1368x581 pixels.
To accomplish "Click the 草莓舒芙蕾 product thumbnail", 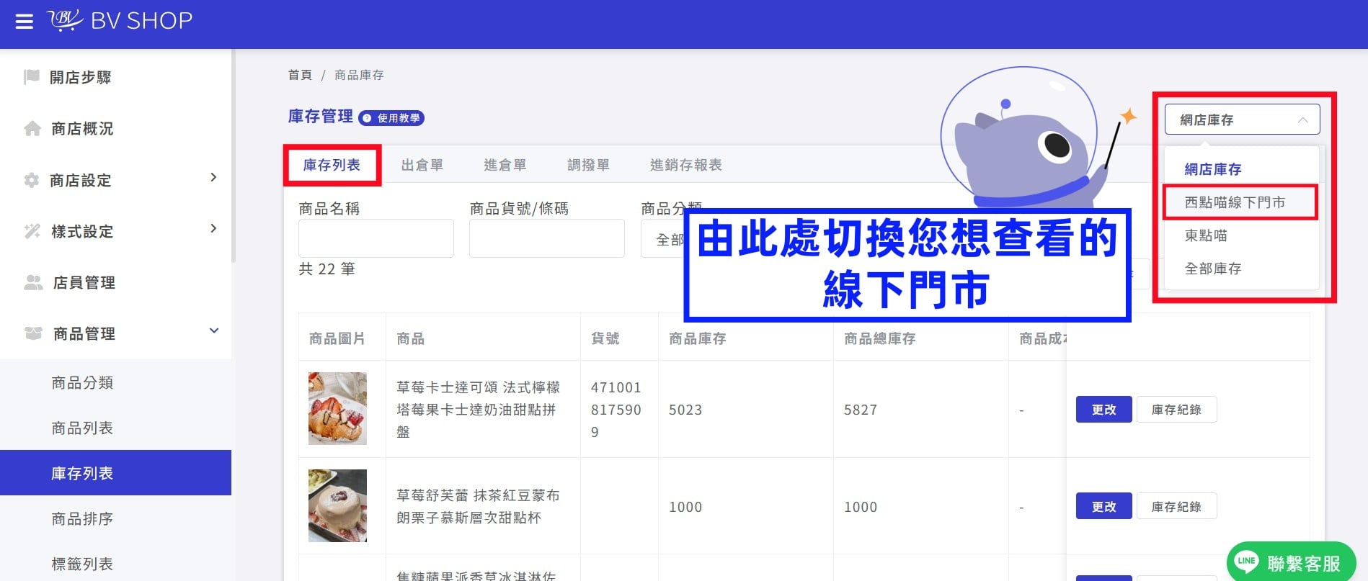I will [x=337, y=505].
